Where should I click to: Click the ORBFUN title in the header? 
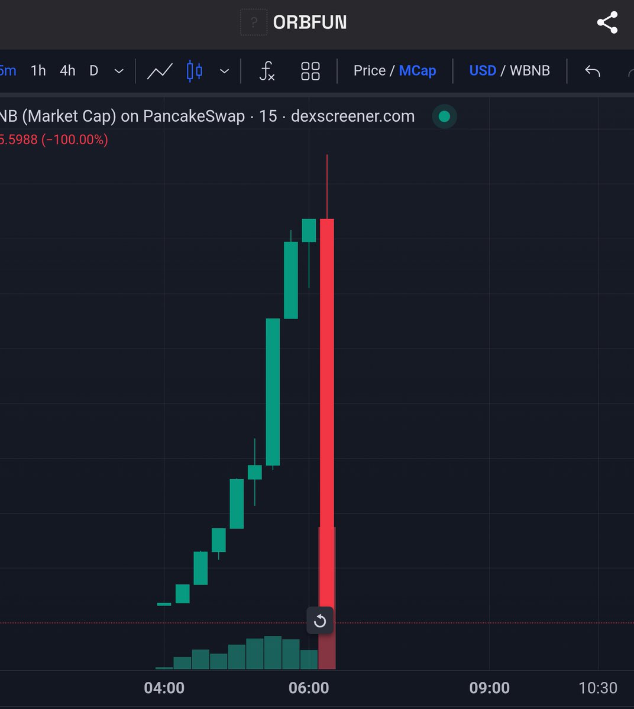tap(310, 22)
